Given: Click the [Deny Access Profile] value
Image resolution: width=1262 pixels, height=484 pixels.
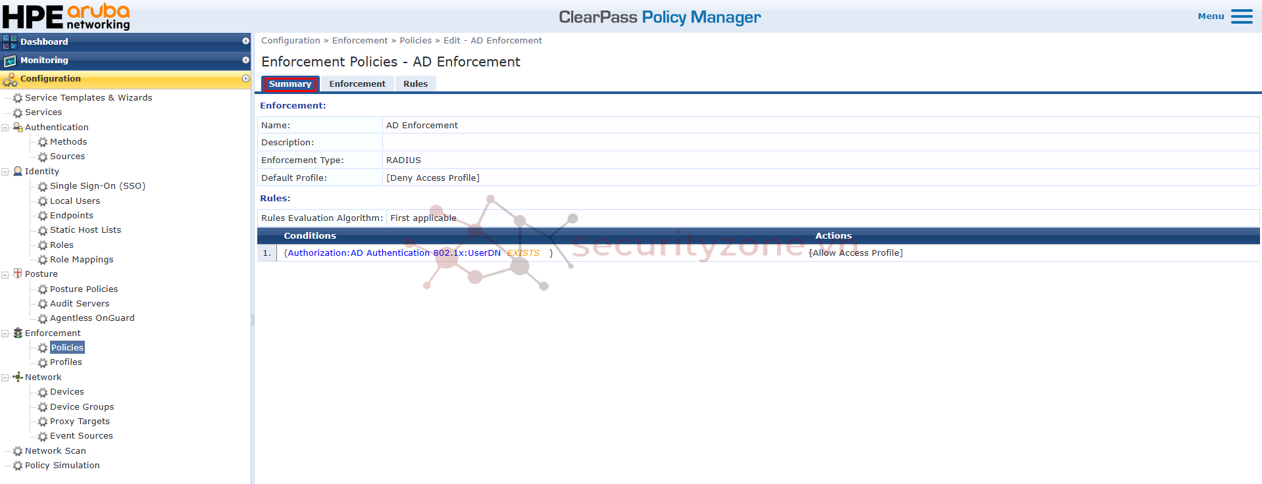Looking at the screenshot, I should (433, 178).
